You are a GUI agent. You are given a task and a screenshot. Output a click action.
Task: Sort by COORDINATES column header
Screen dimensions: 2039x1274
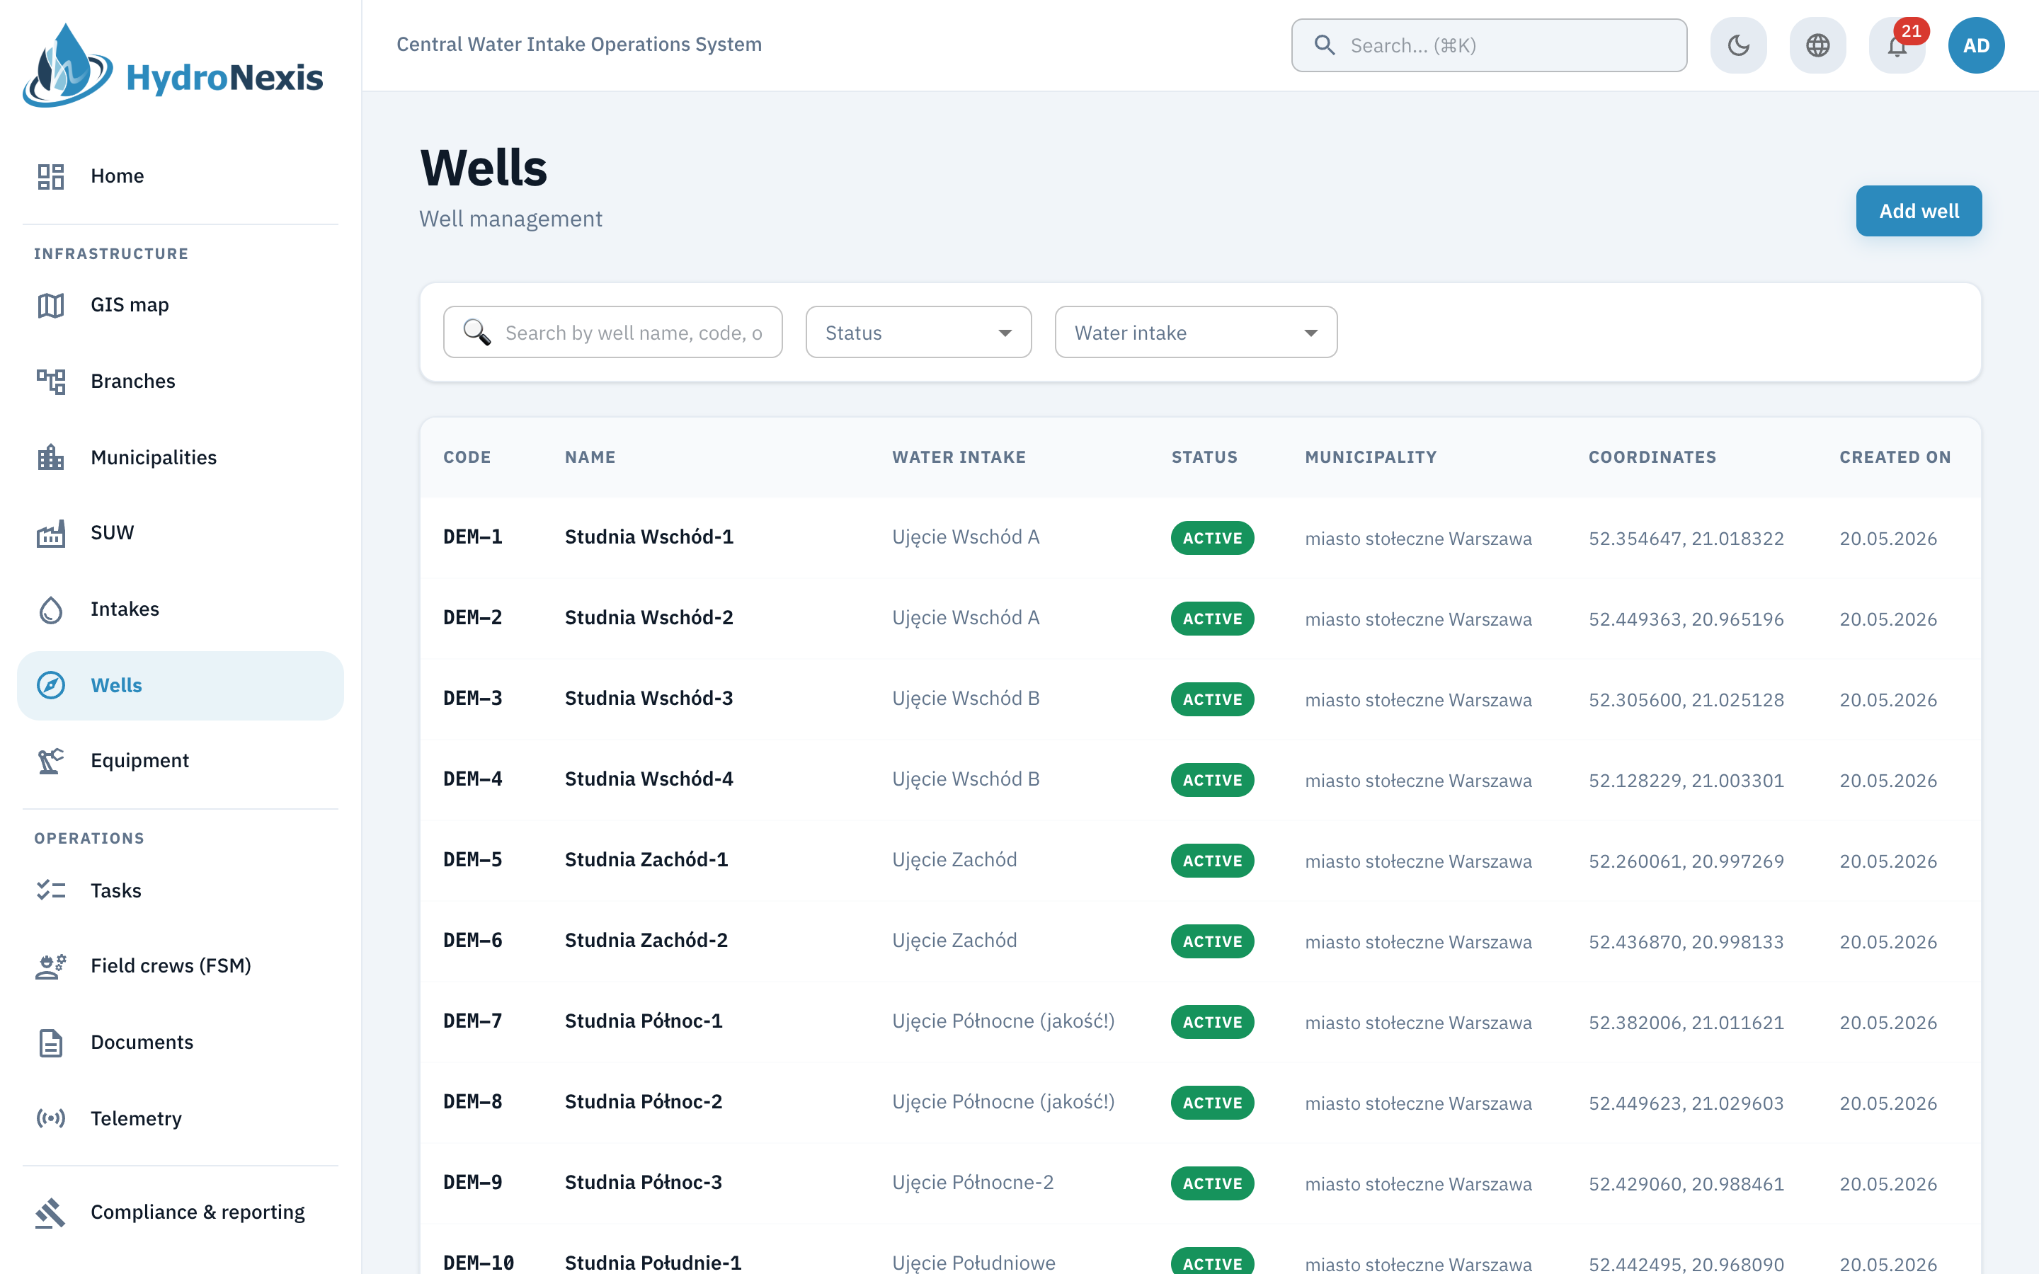1652,457
